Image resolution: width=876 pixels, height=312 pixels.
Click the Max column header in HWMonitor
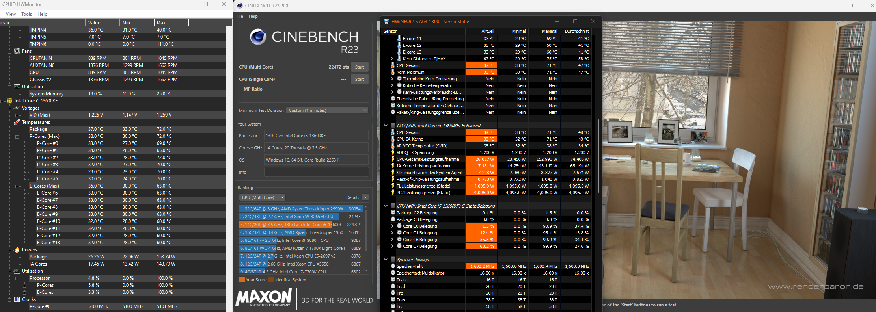pyautogui.click(x=171, y=22)
